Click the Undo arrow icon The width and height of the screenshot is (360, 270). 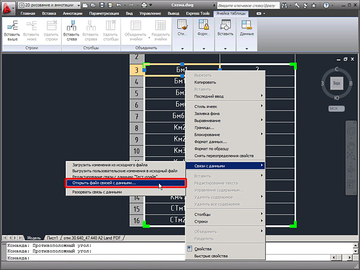(x=118, y=5)
